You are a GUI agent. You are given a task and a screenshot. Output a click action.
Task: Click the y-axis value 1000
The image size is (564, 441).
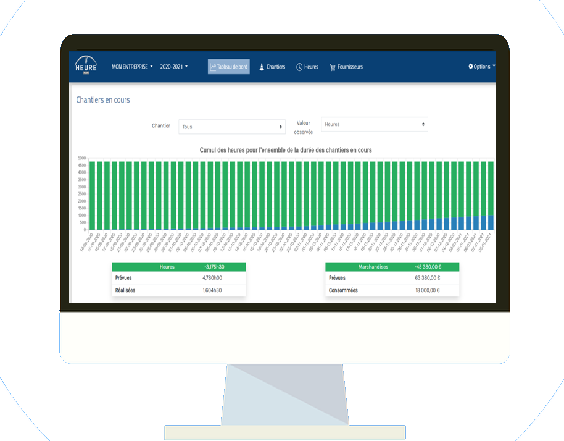[x=82, y=216]
